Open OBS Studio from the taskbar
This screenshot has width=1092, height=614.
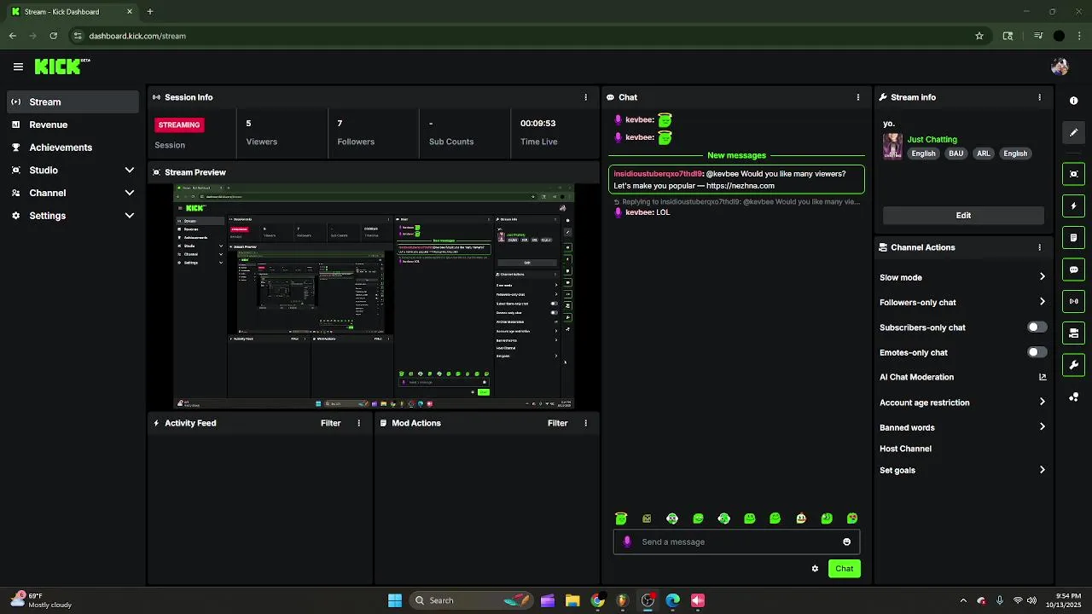point(648,600)
